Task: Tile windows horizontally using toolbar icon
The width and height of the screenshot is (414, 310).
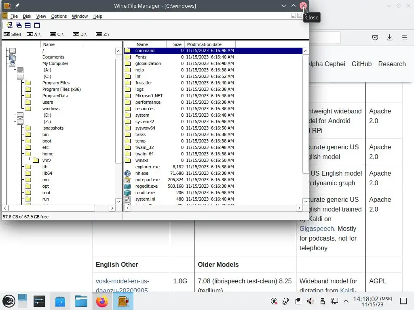Action: 28,25
